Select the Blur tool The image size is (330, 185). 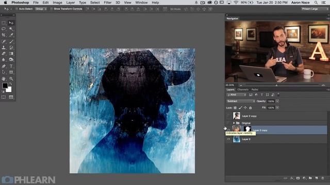pos(4,60)
